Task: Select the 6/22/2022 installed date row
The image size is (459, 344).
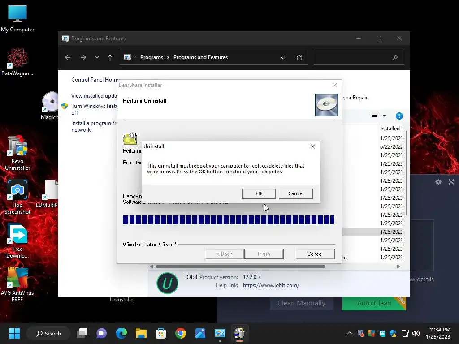Action: (391, 146)
